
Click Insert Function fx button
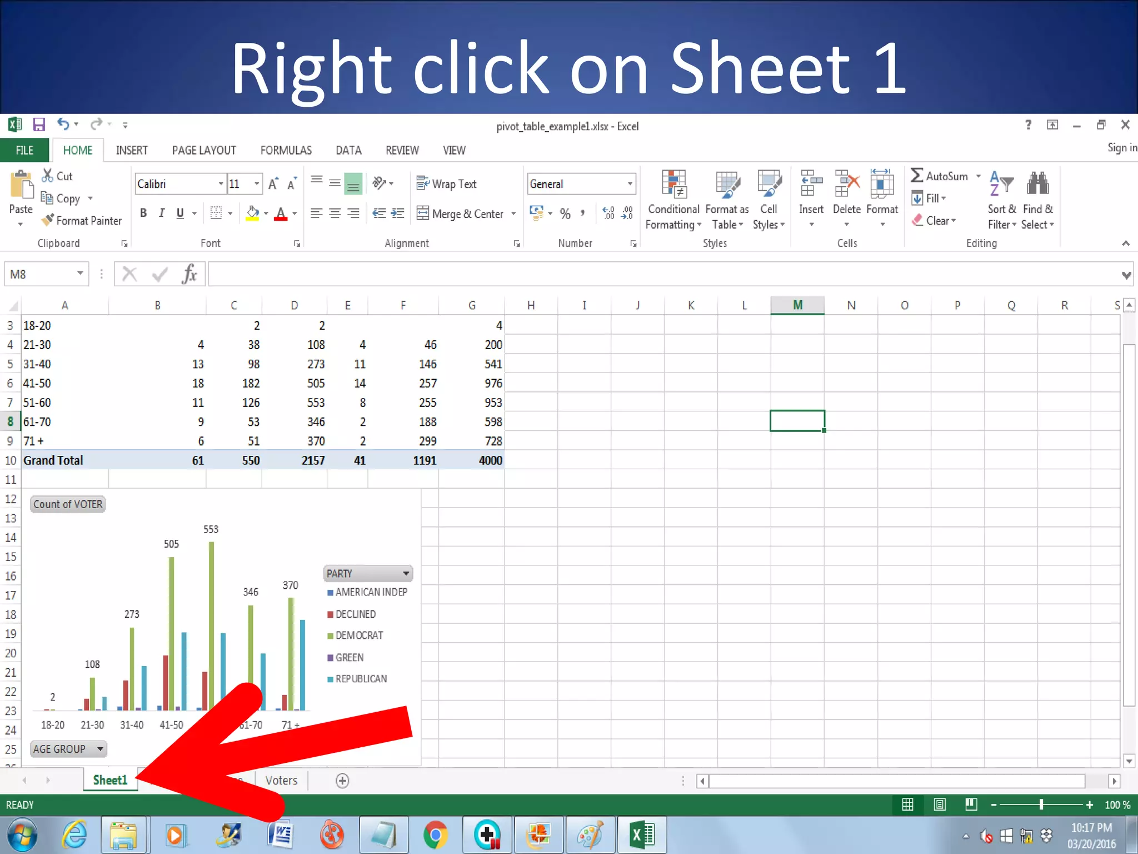tap(189, 274)
